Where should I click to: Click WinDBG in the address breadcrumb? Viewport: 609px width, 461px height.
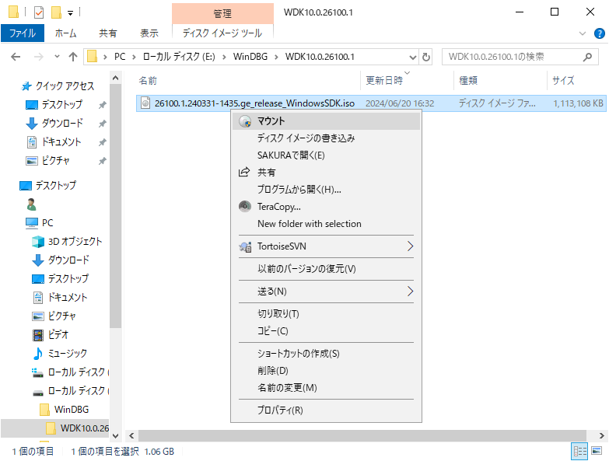click(250, 57)
